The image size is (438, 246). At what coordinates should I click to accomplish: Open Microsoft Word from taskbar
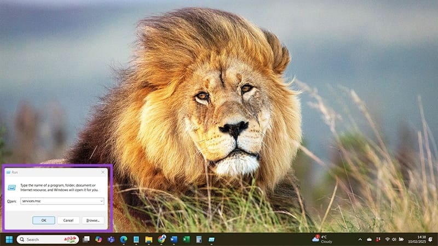tap(174, 239)
